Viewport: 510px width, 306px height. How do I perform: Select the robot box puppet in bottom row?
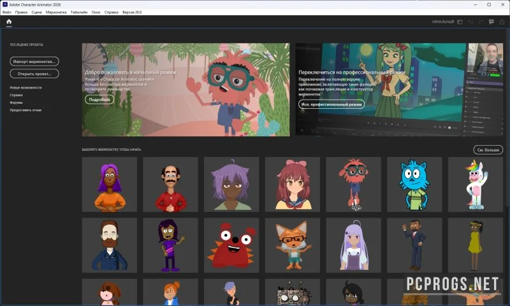pos(293,292)
